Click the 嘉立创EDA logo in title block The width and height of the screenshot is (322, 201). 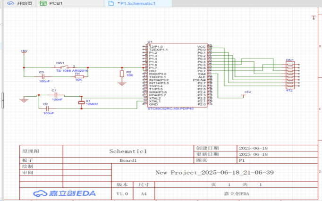pos(65,193)
